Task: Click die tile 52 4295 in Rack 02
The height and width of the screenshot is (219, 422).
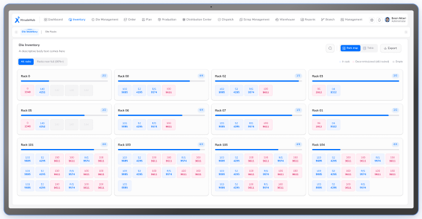Action: [x=236, y=90]
